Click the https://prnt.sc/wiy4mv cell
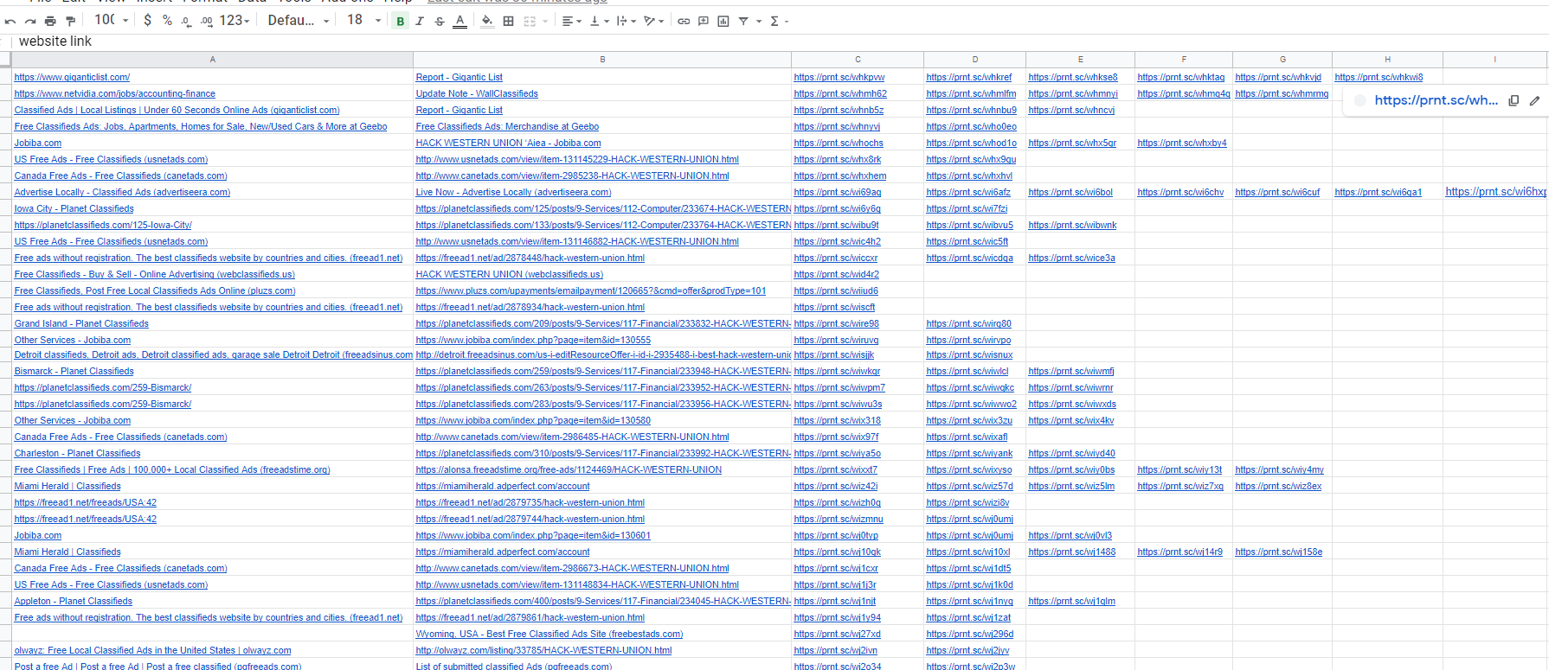 (1282, 469)
